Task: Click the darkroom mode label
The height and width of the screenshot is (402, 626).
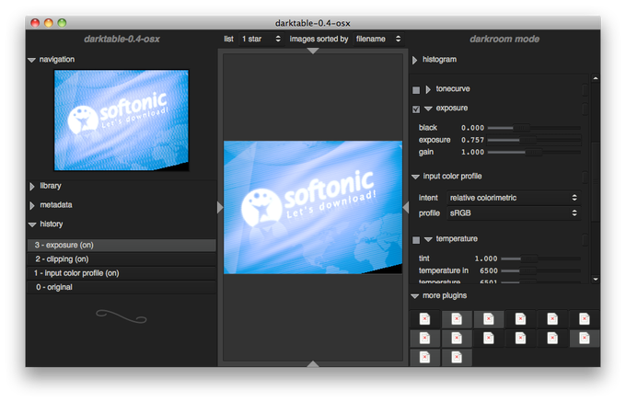Action: pos(504,39)
